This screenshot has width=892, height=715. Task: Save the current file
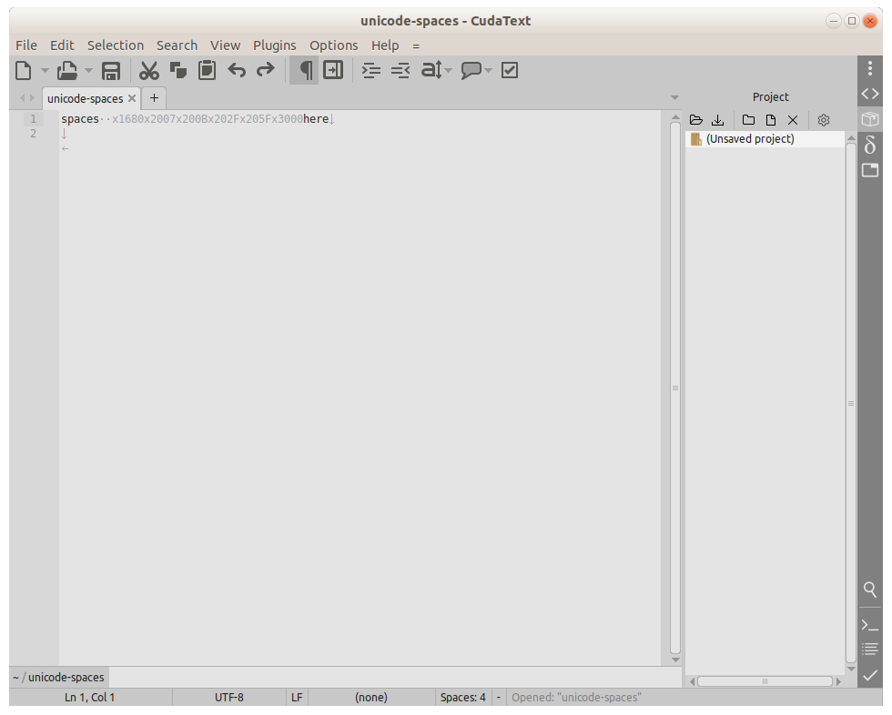[x=110, y=70]
